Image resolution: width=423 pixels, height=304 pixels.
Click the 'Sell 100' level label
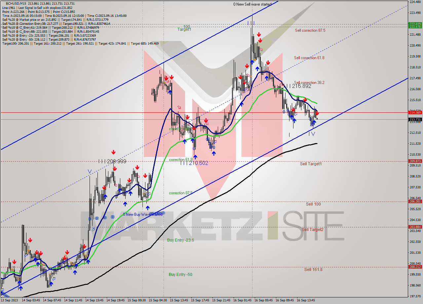(x=313, y=204)
